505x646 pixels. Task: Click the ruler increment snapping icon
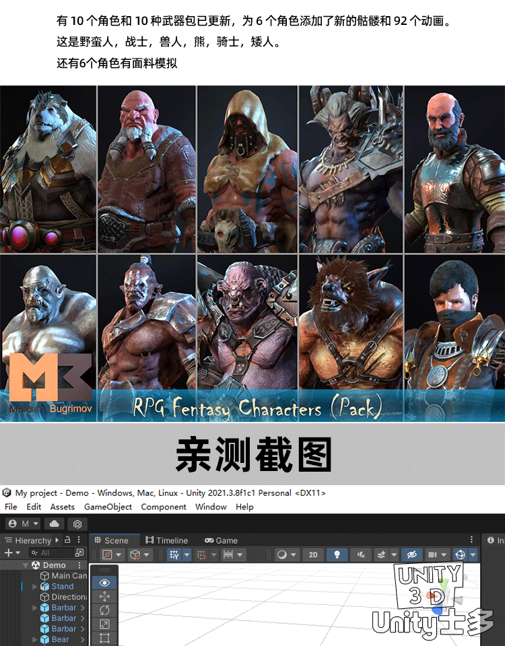pos(228,554)
